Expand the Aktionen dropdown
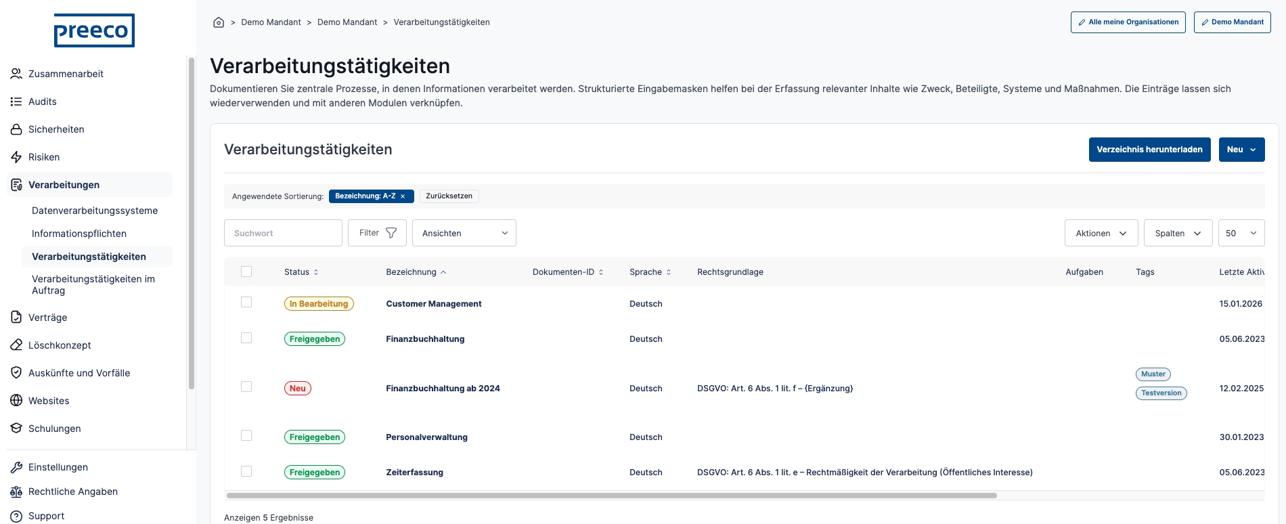Image resolution: width=1286 pixels, height=524 pixels. pyautogui.click(x=1101, y=233)
